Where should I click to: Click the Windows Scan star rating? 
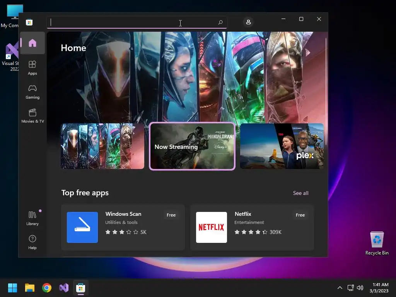pos(126,232)
